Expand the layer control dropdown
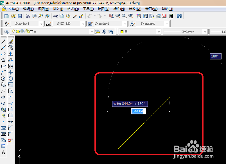Viewport: 226px width, 164px height. pyautogui.click(x=92, y=32)
